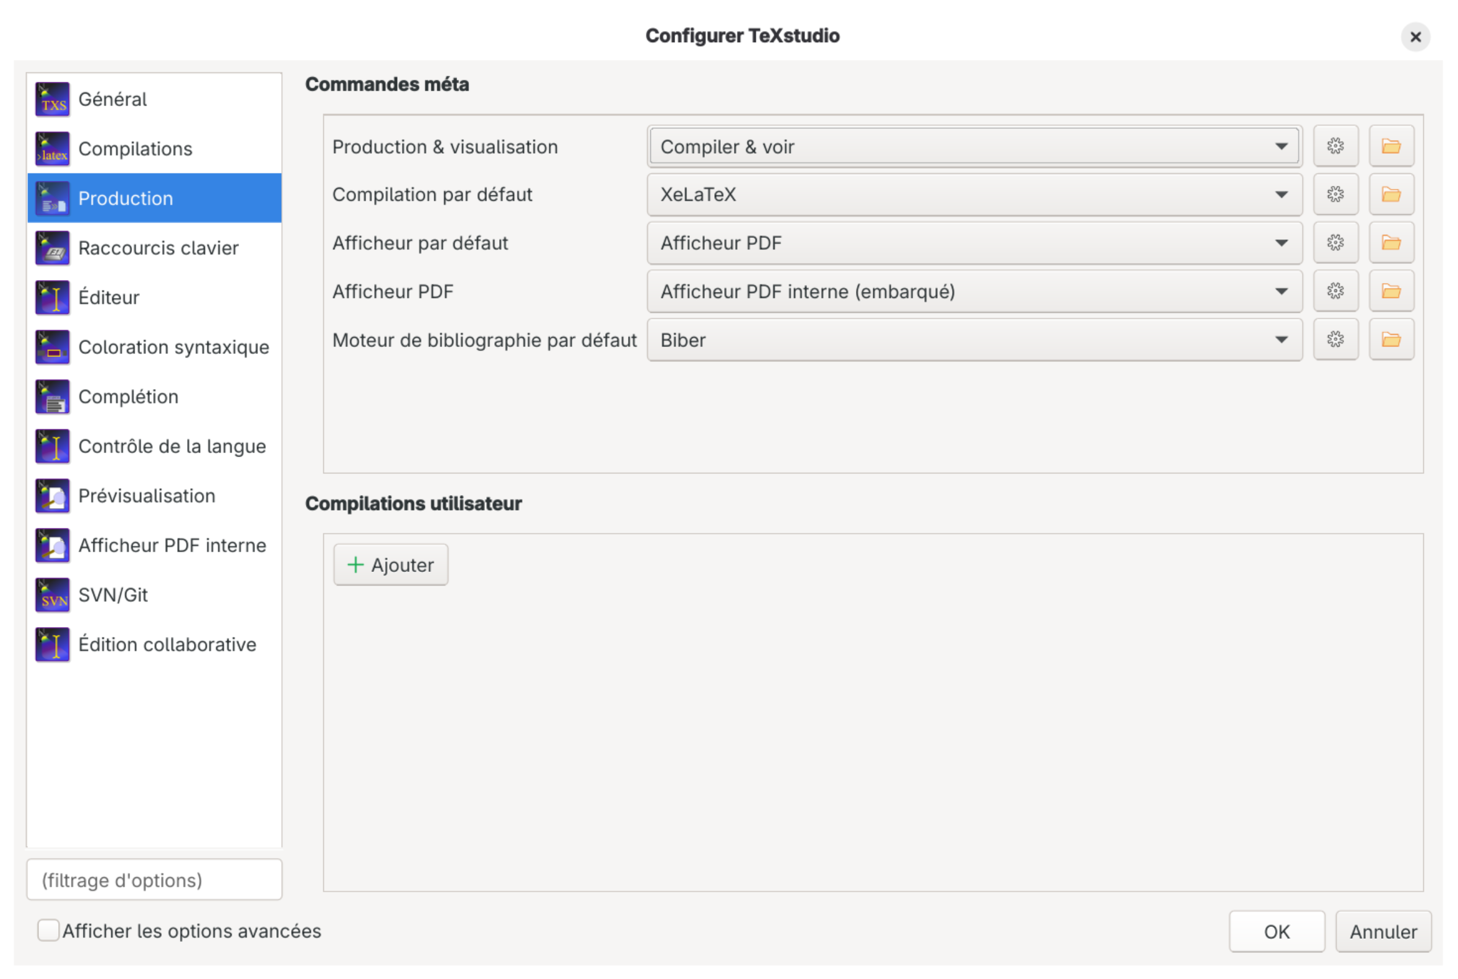Click the "Compilations utilisateur" heading
Image resolution: width=1458 pixels, height=979 pixels.
[413, 503]
